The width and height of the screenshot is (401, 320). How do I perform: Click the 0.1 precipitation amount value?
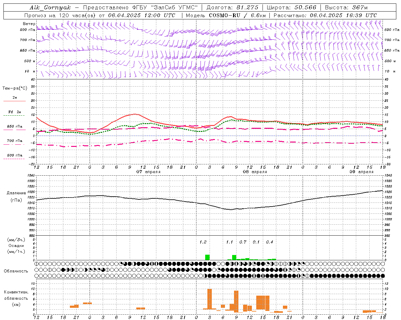point(256,242)
